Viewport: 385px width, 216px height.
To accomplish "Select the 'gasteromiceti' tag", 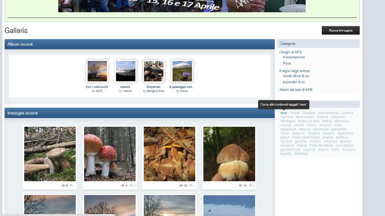I will 290,150.
